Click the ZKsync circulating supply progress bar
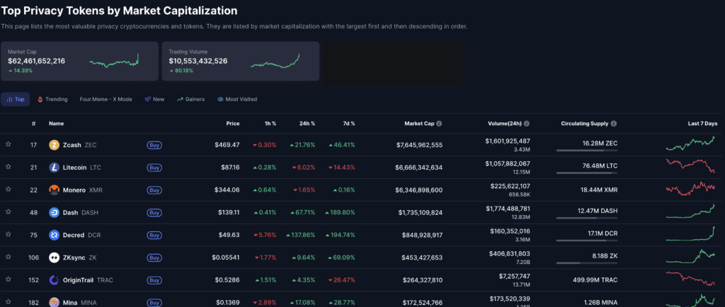The width and height of the screenshot is (725, 307). (x=587, y=263)
